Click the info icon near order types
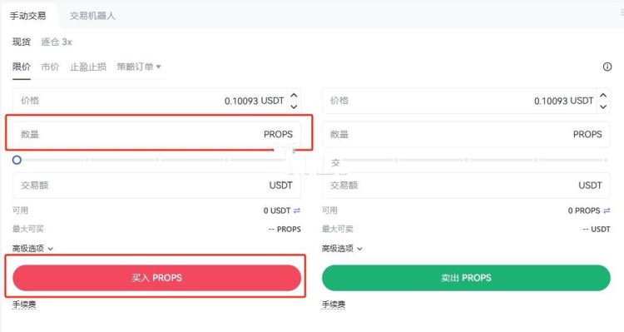Viewport: 624px width, 332px height. click(607, 67)
